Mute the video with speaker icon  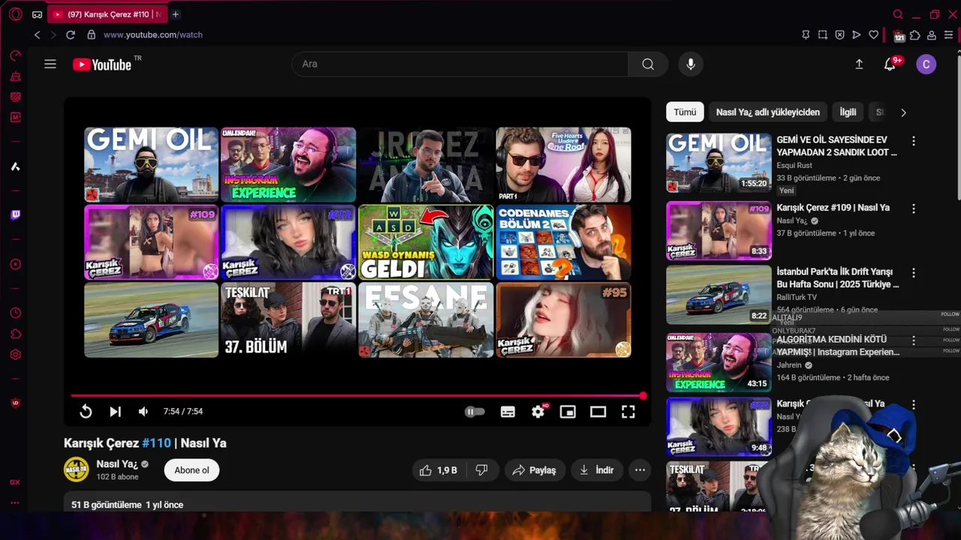tap(143, 411)
